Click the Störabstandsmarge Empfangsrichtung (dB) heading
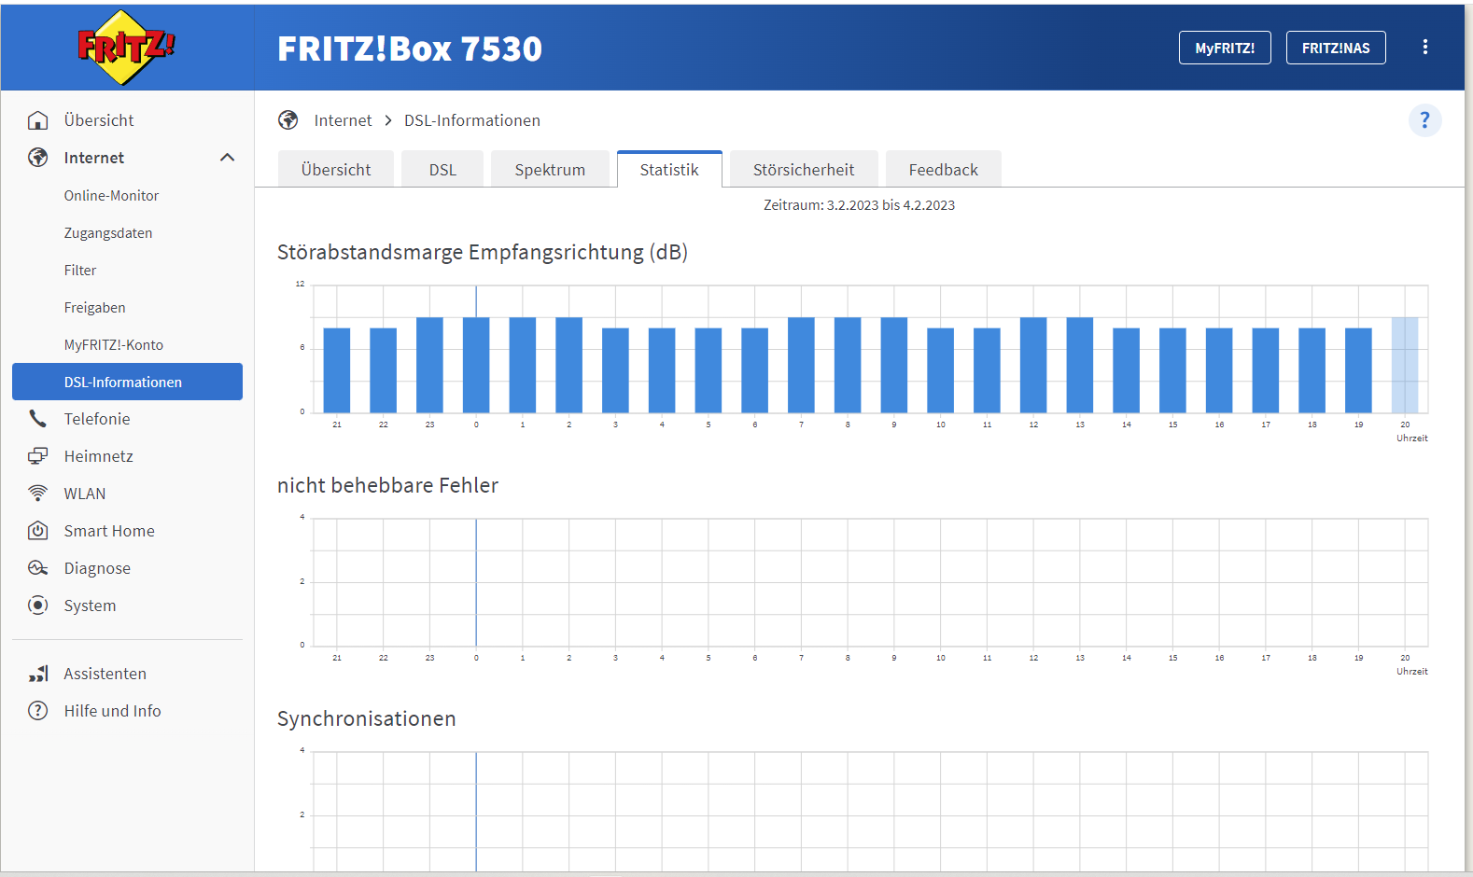 [x=483, y=252]
